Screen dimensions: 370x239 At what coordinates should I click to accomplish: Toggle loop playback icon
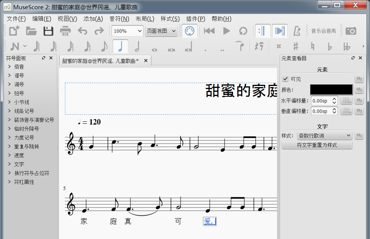click(243, 31)
